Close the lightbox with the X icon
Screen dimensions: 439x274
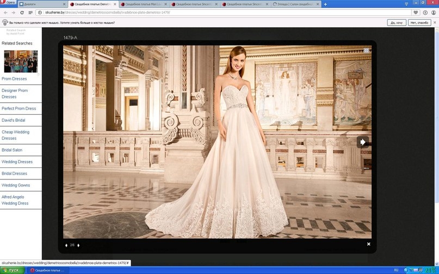tap(368, 244)
